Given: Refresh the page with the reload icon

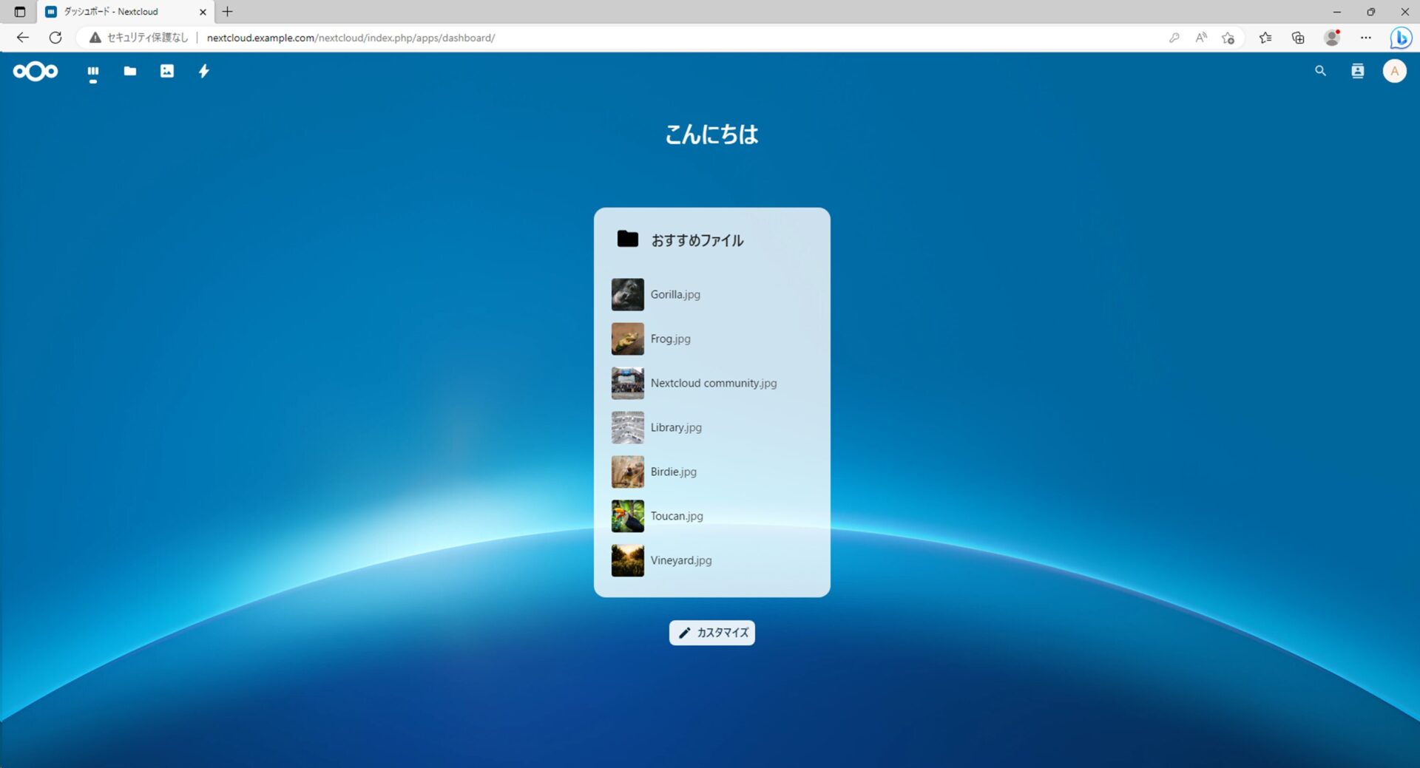Looking at the screenshot, I should pos(55,38).
